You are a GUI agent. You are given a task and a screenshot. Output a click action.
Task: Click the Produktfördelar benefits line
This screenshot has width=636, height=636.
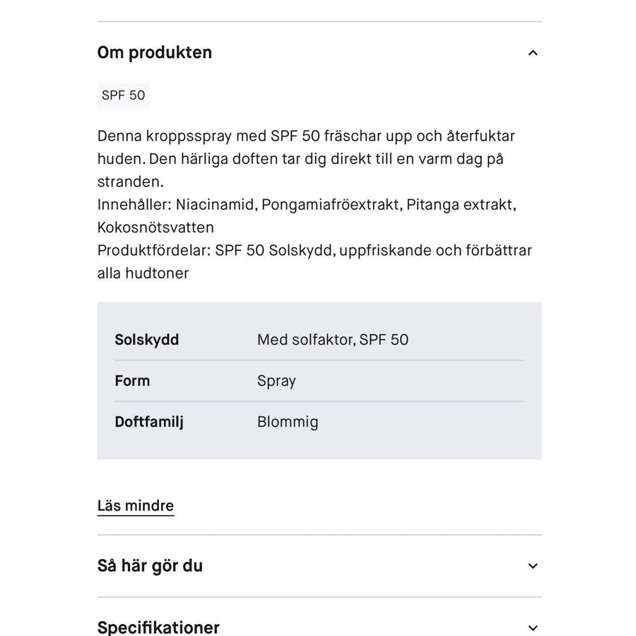coord(314,250)
